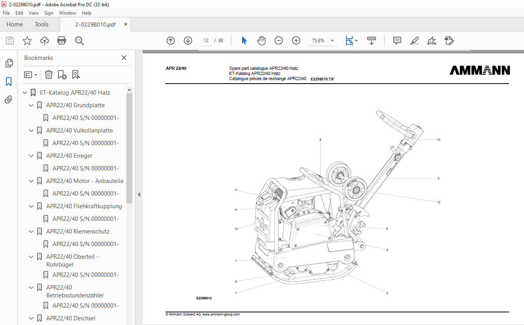Collapse APR22/40 Vulkollanplatte bookmark
This screenshot has width=524, height=325.
[x=31, y=131]
